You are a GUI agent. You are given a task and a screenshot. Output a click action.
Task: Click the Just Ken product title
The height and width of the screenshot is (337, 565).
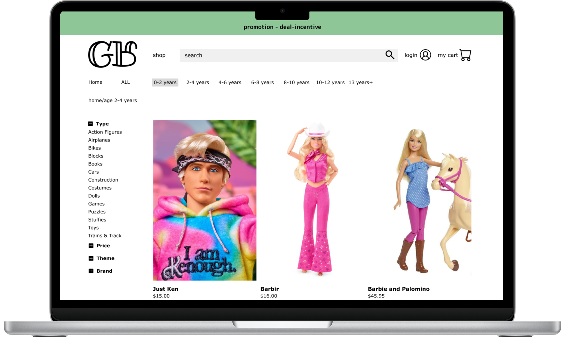(x=166, y=289)
